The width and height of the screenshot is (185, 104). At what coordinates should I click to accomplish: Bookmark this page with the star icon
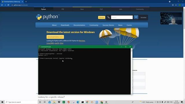click(x=176, y=5)
